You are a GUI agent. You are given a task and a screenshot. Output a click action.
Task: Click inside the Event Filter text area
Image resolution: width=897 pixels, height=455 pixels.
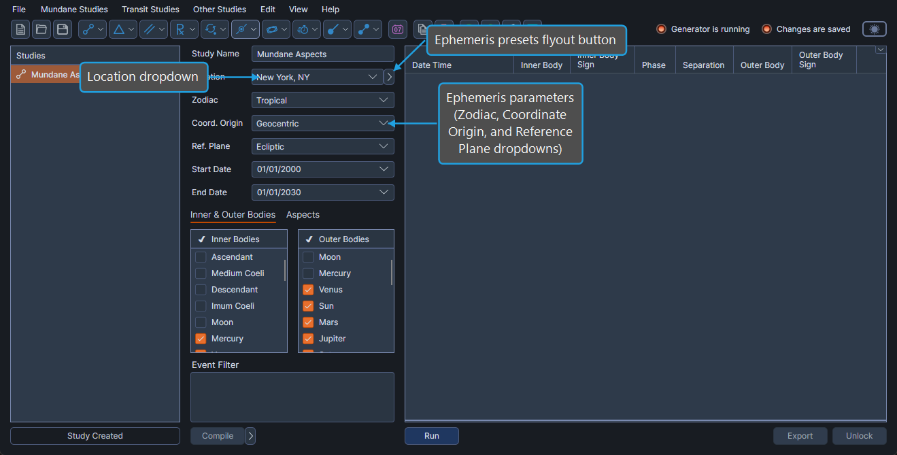292,397
